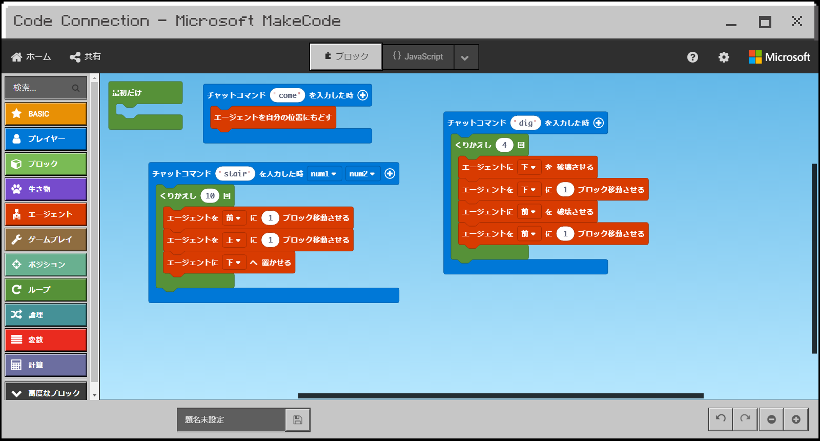Viewport: 820px width, 441px height.
Task: Open the エージェント block category
Action: tap(46, 214)
